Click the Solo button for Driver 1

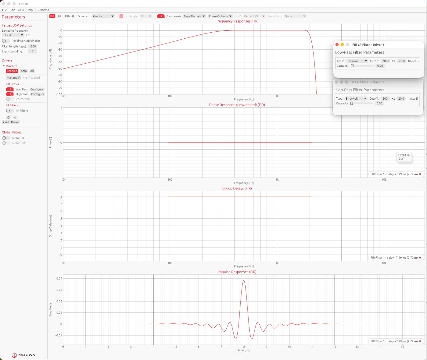(24, 71)
